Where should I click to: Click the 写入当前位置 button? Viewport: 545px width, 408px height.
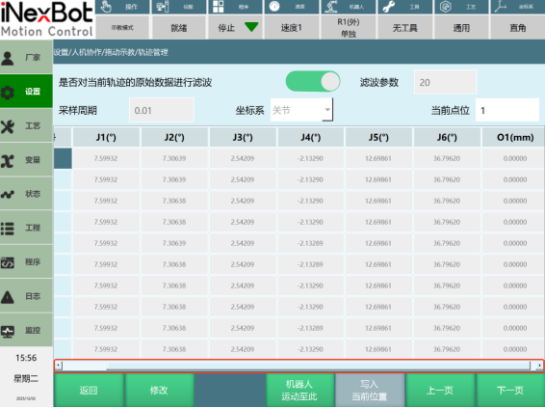click(369, 390)
